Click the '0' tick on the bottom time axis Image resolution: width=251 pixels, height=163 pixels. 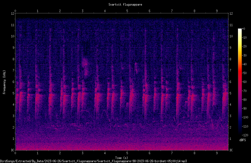(15, 153)
